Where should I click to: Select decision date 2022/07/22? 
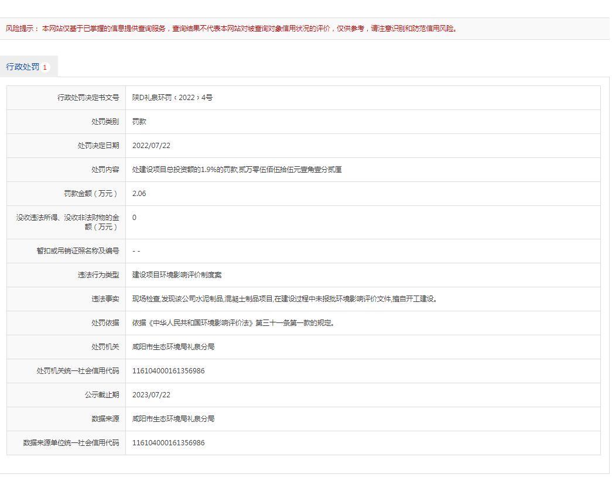click(151, 146)
